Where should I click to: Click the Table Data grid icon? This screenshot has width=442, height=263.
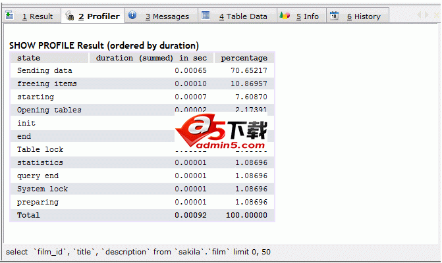point(206,15)
